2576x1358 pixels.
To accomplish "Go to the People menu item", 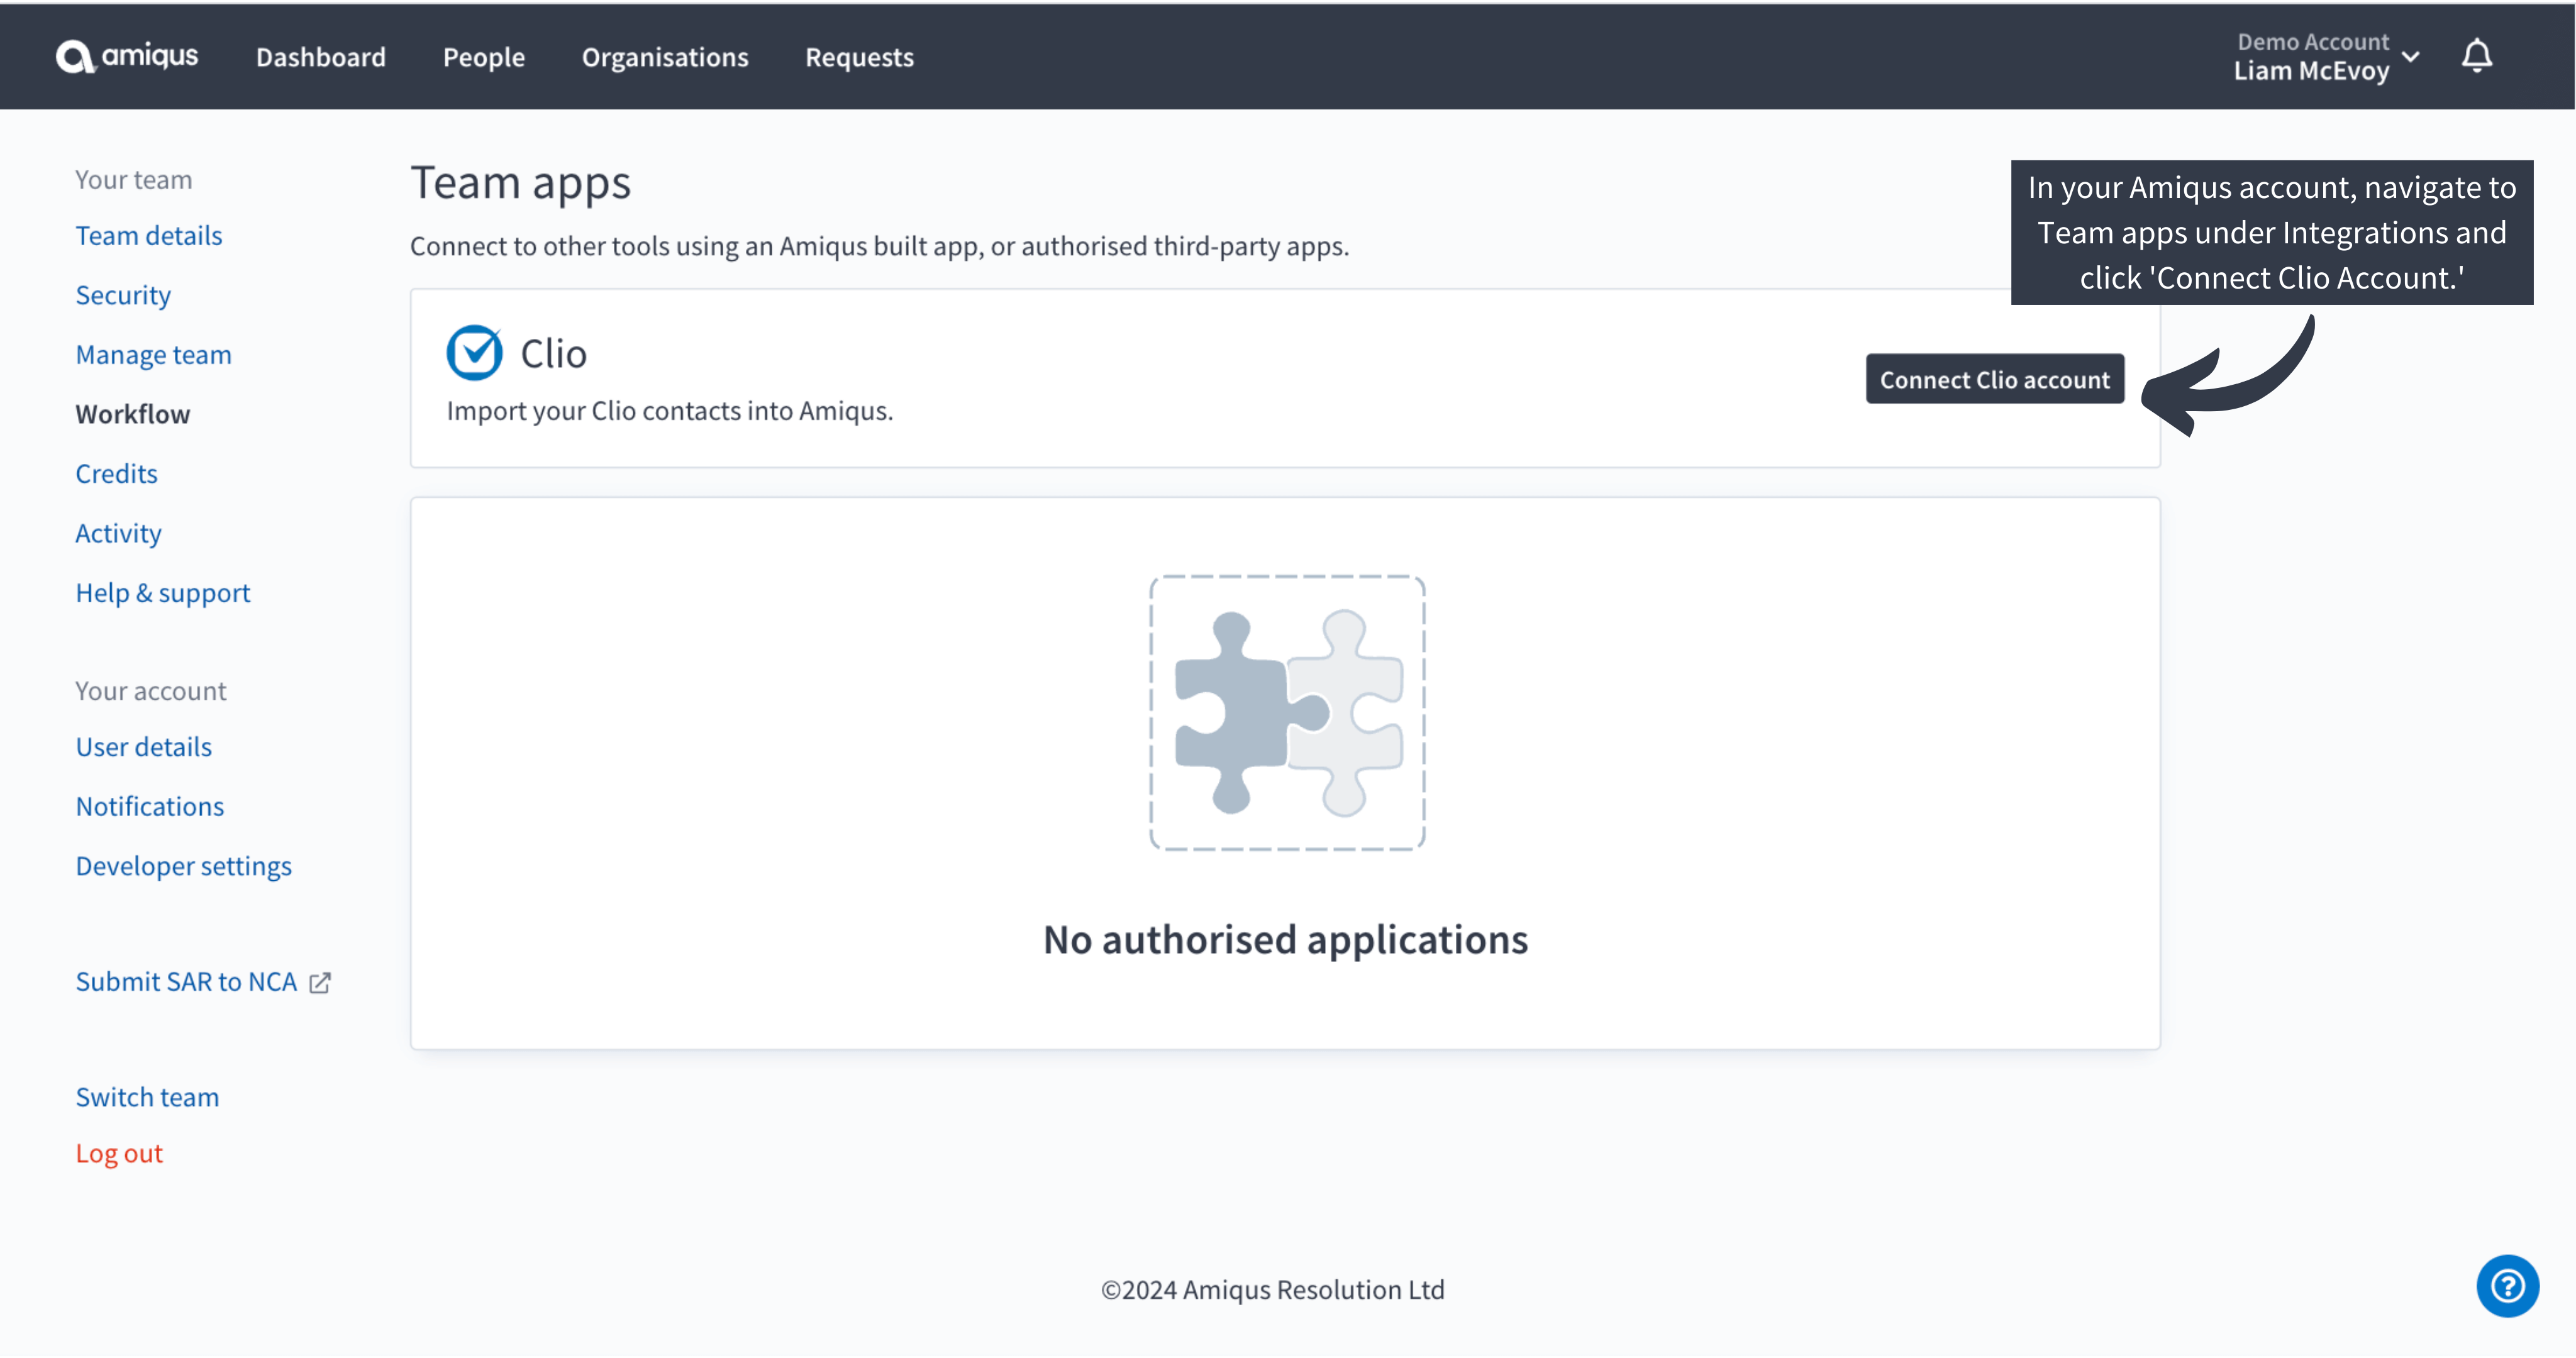I will click(484, 57).
